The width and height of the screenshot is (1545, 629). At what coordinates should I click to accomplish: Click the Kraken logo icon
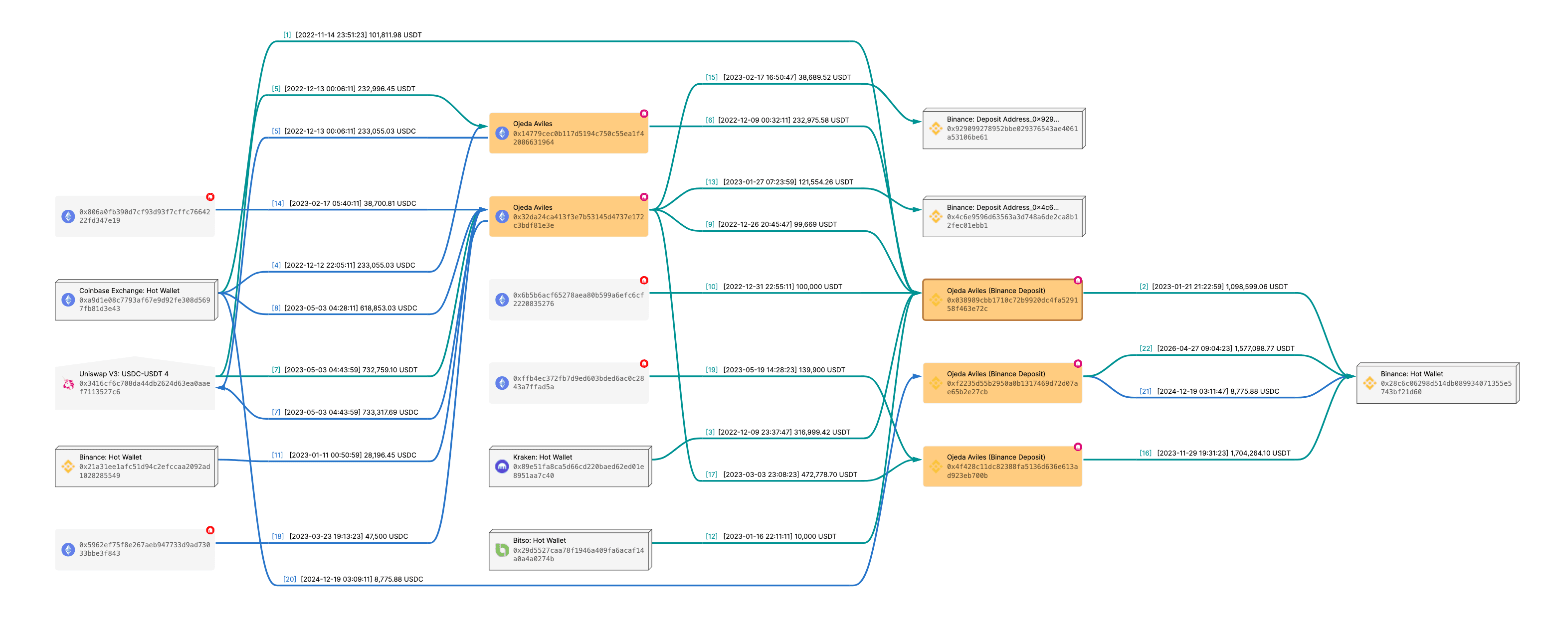click(502, 467)
